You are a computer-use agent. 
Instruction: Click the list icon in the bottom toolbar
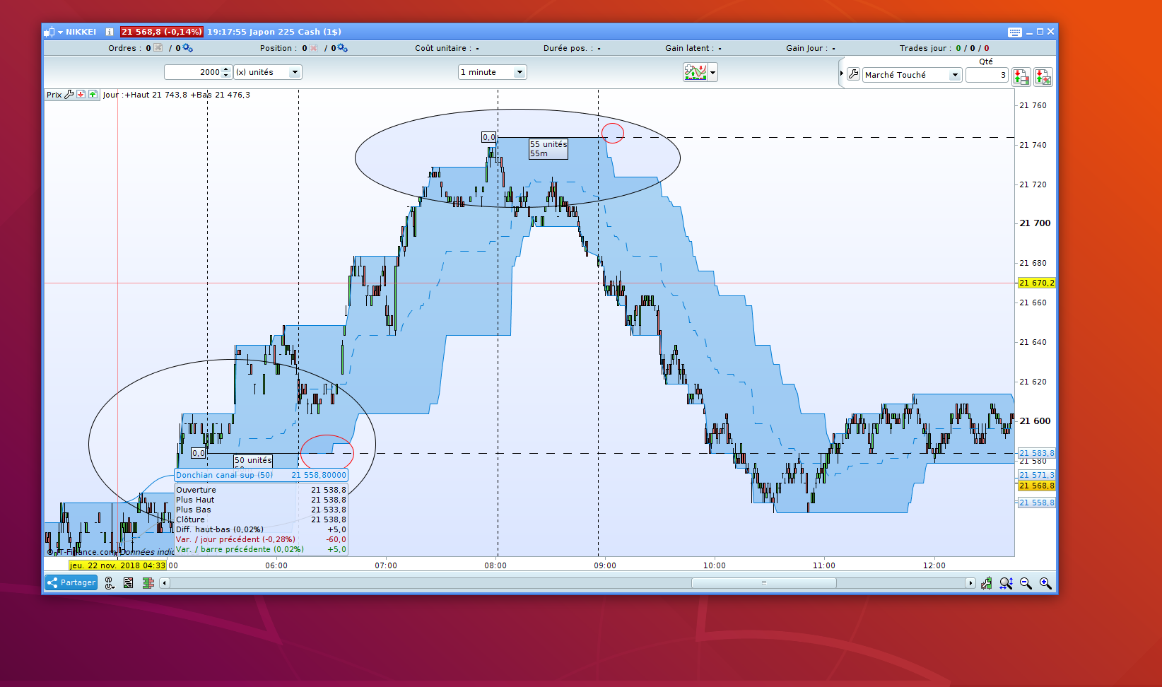(128, 583)
